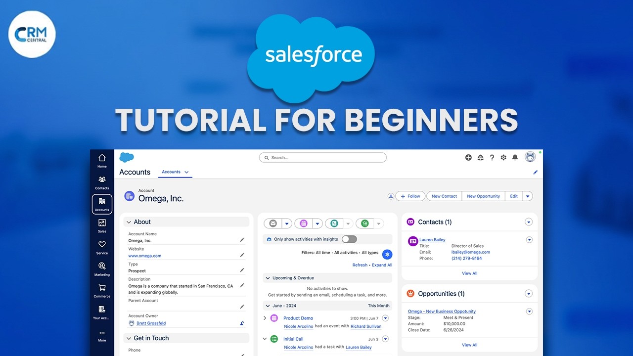Click CRM Central logo badge
The image size is (633, 356).
tap(32, 35)
